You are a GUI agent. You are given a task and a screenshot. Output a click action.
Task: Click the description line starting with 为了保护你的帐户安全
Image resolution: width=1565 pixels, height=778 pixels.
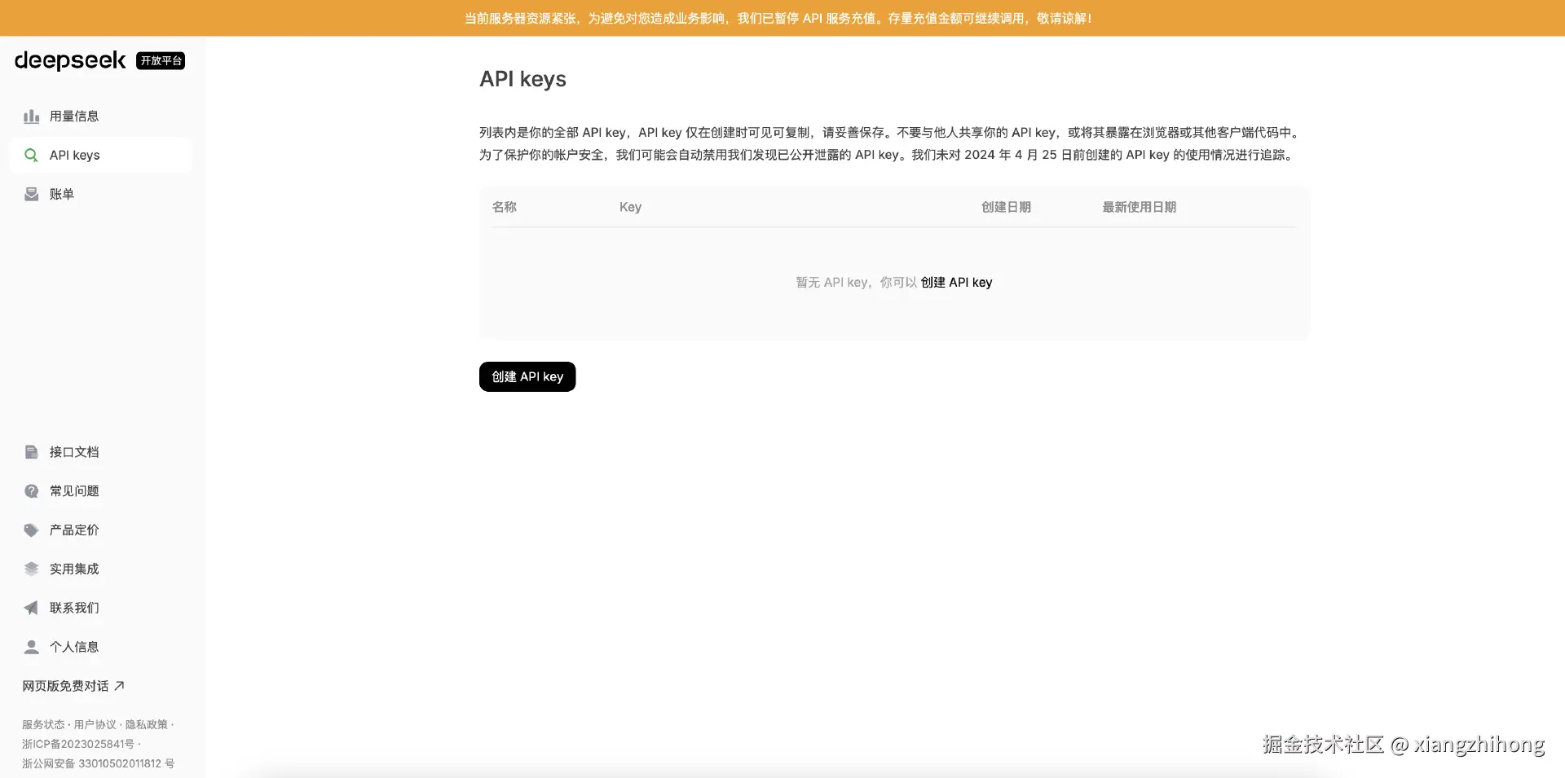[888, 155]
